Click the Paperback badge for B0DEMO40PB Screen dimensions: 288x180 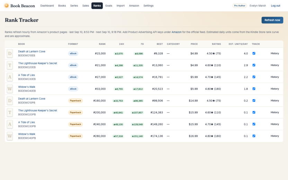click(x=75, y=136)
